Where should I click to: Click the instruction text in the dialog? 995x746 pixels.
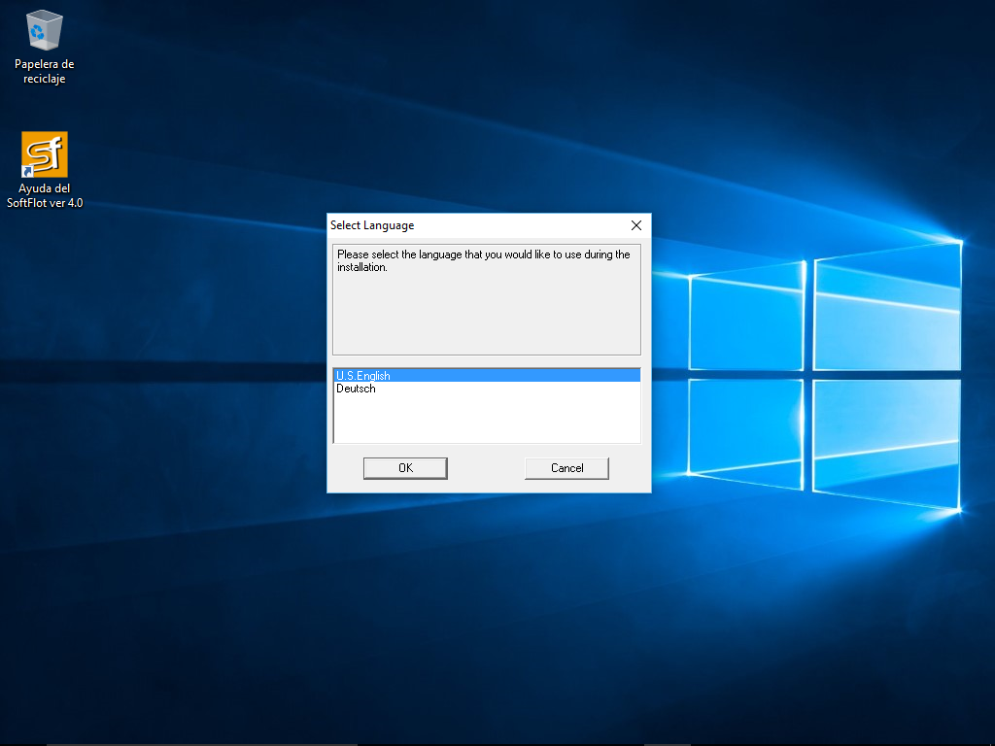[483, 254]
